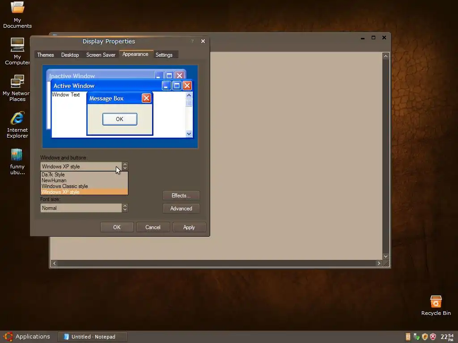The height and width of the screenshot is (343, 458).
Task: Click Notepad vertical scrollbar down arrow
Action: [x=386, y=256]
